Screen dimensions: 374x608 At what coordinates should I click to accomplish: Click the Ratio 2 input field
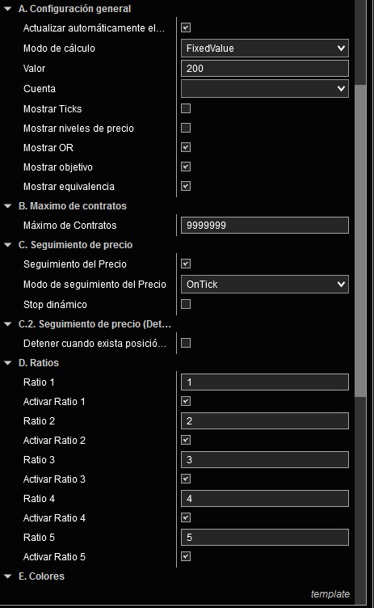[265, 420]
